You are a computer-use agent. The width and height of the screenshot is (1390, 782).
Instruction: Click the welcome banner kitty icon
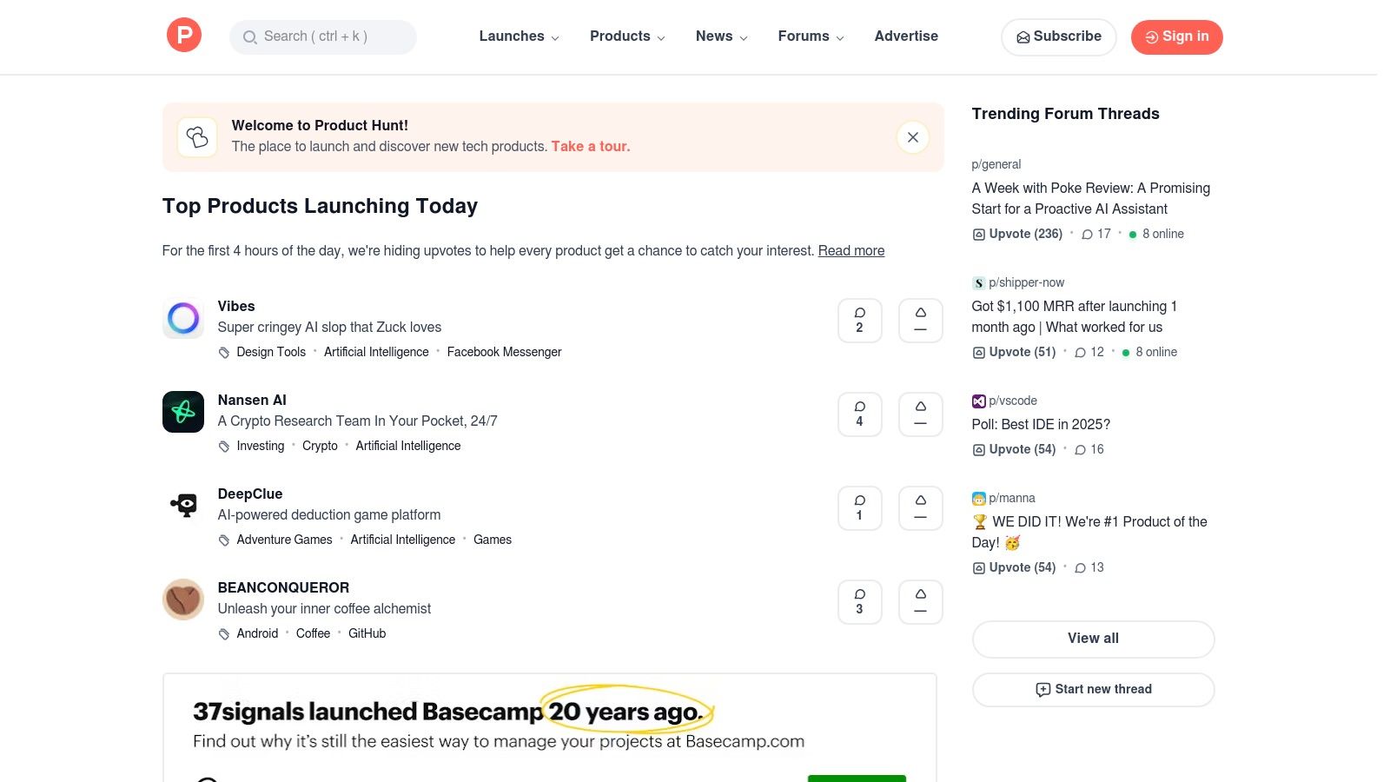(x=197, y=137)
